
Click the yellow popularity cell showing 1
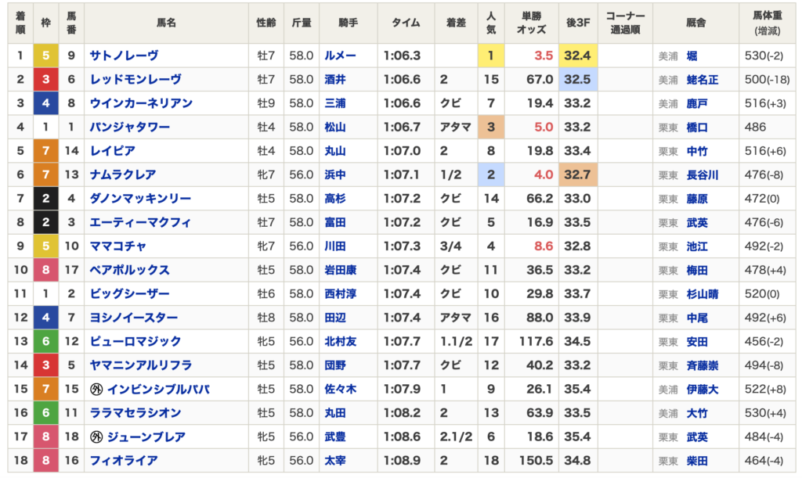[491, 56]
